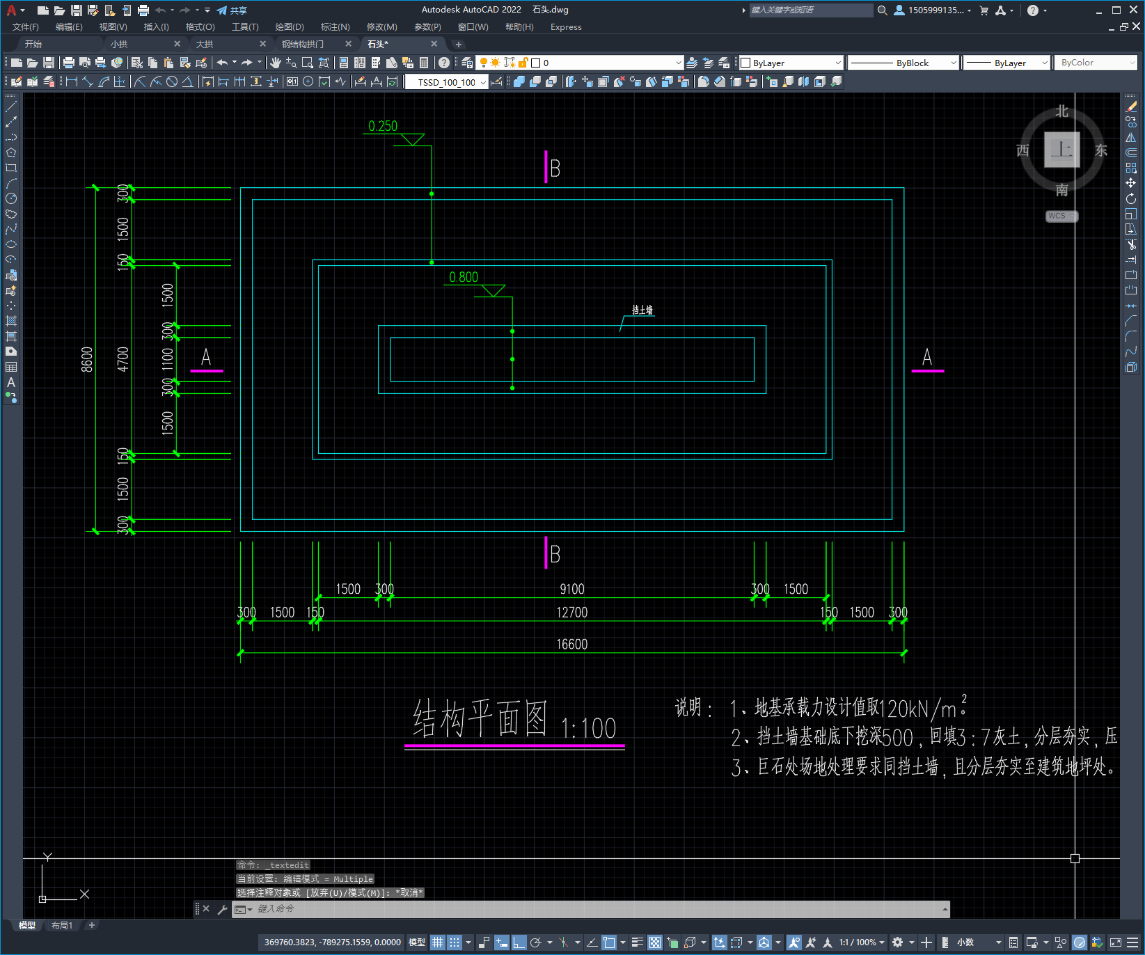
Task: Open the ByColor plot style dropdown
Action: (x=1096, y=63)
